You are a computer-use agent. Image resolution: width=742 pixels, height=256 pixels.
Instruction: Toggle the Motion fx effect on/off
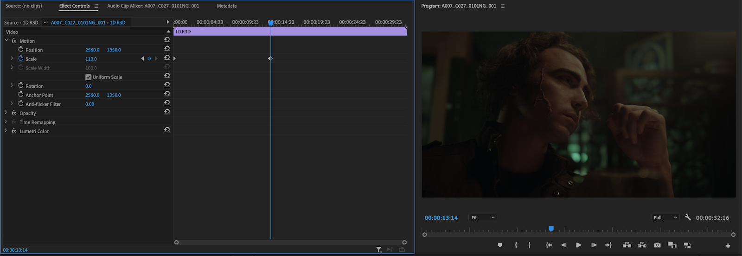(x=14, y=41)
